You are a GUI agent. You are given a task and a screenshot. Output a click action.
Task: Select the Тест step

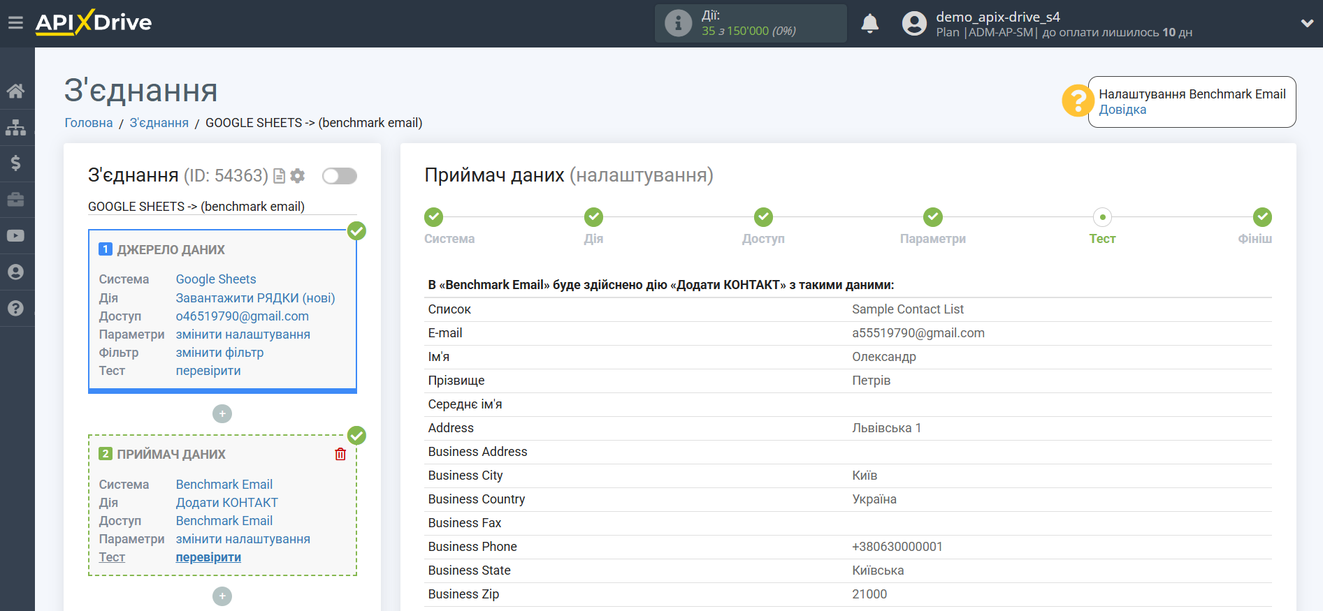(1102, 217)
